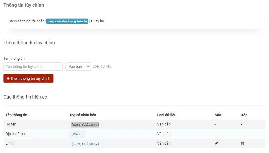
Task: Click the Tag cá nhân hóa column header
Action: 83,115
